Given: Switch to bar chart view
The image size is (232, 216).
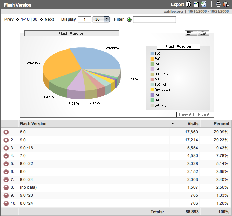Looking at the screenshot, I should (x=191, y=33).
